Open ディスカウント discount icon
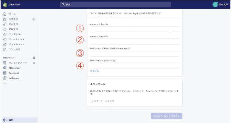This screenshot has height=123, width=231. click(x=5, y=44)
